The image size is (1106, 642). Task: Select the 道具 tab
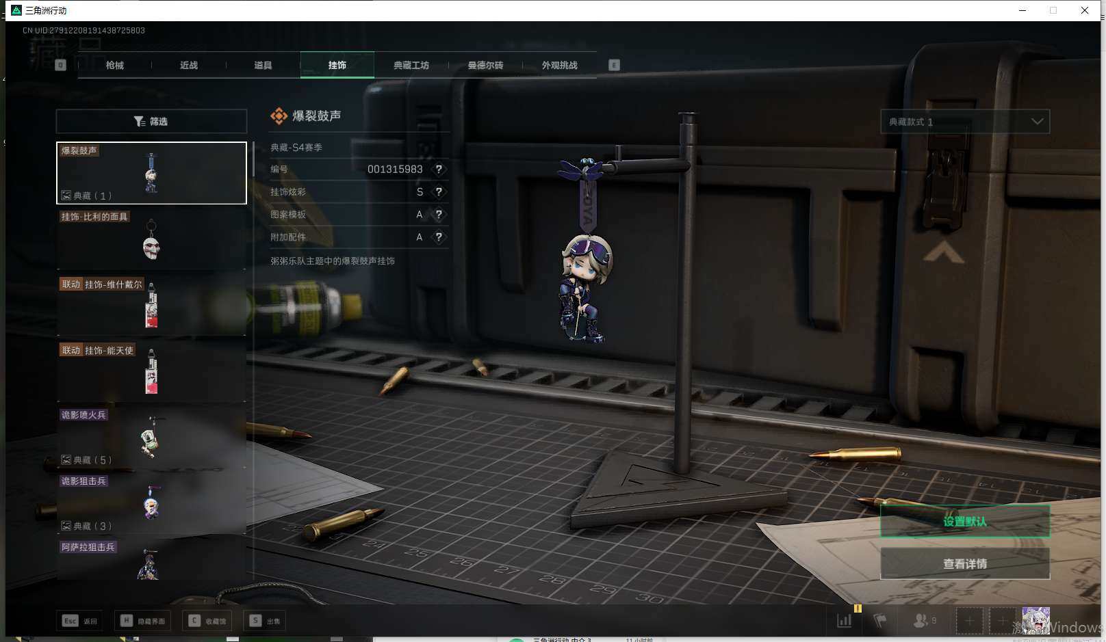coord(263,65)
